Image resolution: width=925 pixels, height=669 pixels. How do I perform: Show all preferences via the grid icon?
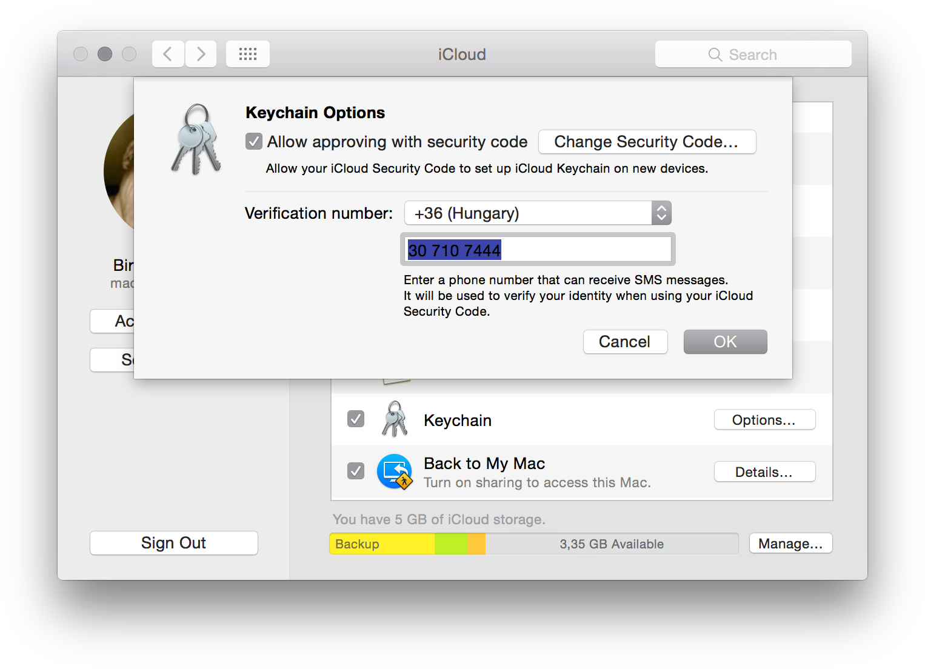point(248,54)
